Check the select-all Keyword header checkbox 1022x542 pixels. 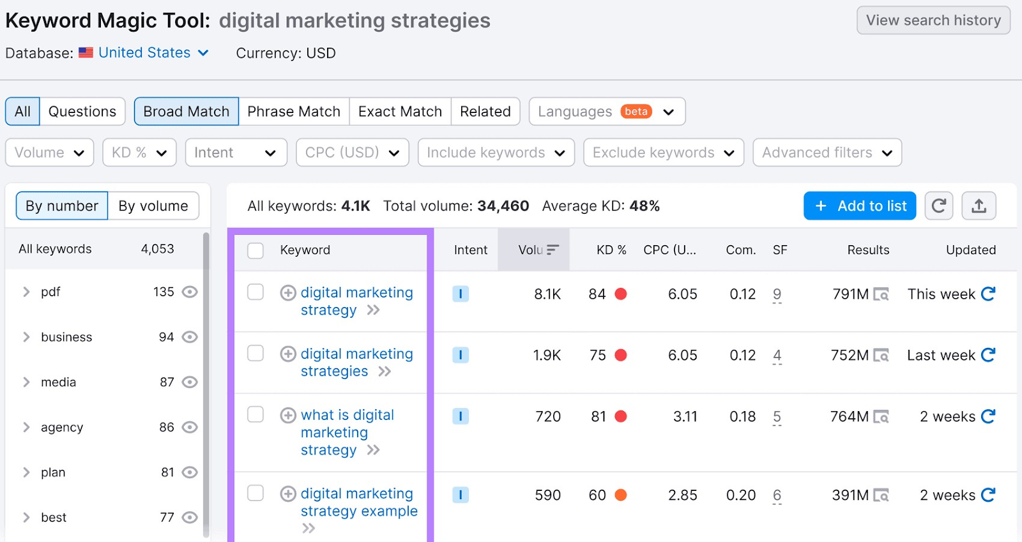point(256,250)
